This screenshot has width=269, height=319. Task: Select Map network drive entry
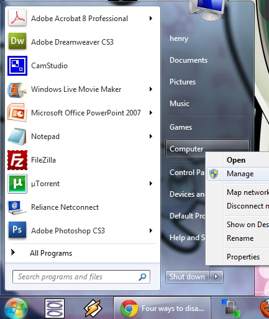tap(238, 192)
